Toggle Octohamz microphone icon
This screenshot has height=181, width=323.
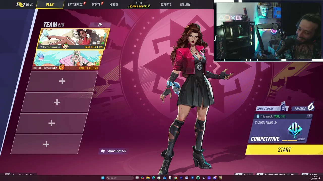[59, 47]
